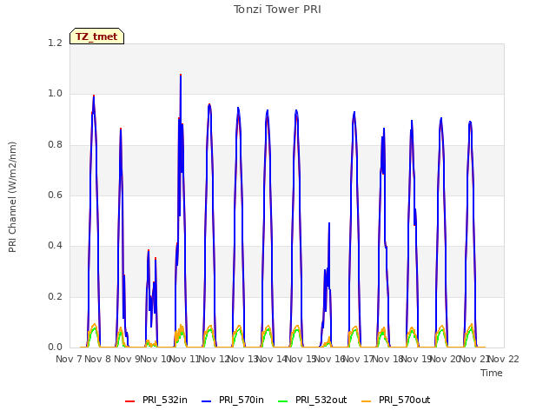The height and width of the screenshot is (417, 556).
Task: Click the red PRI_532in legend swatch
Action: tap(129, 401)
